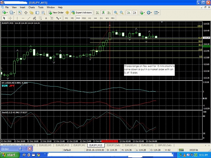Click the connection status bars icon
The image size is (211, 158).
click(x=181, y=150)
